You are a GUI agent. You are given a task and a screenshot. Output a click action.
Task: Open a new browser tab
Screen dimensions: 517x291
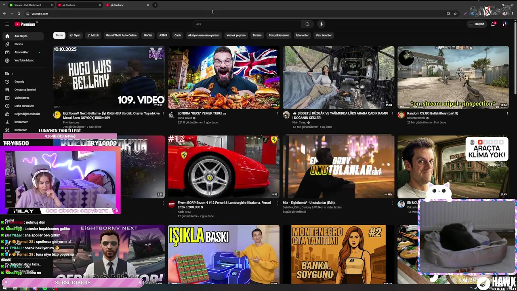[x=155, y=5]
